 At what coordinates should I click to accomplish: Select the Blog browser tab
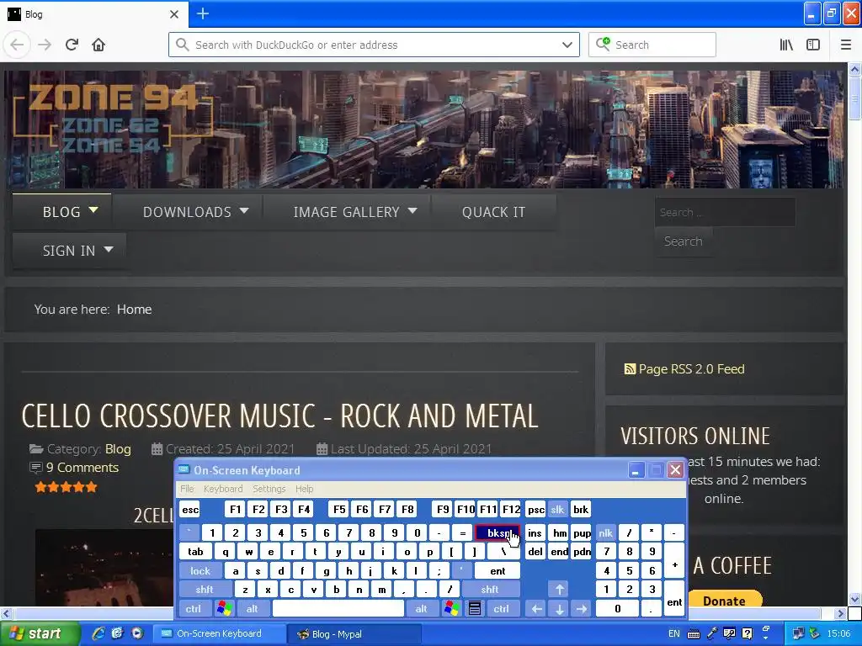pos(94,13)
